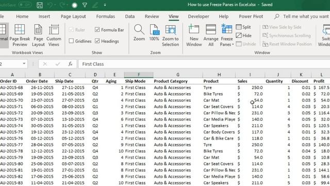Open the Freeze Panes dropdown
The height and width of the screenshot is (186, 330).
click(x=227, y=35)
